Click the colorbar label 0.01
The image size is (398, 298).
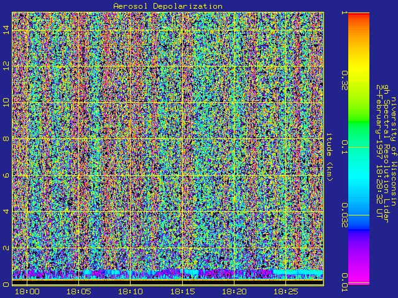(345, 282)
